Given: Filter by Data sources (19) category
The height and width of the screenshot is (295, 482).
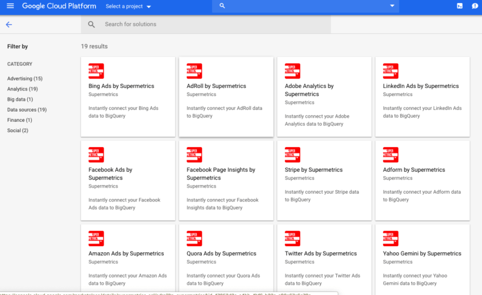Looking at the screenshot, I should [x=27, y=110].
